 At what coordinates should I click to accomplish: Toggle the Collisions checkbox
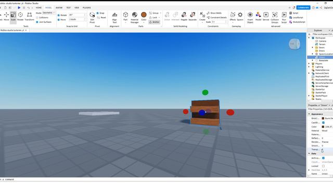click(x=37, y=18)
